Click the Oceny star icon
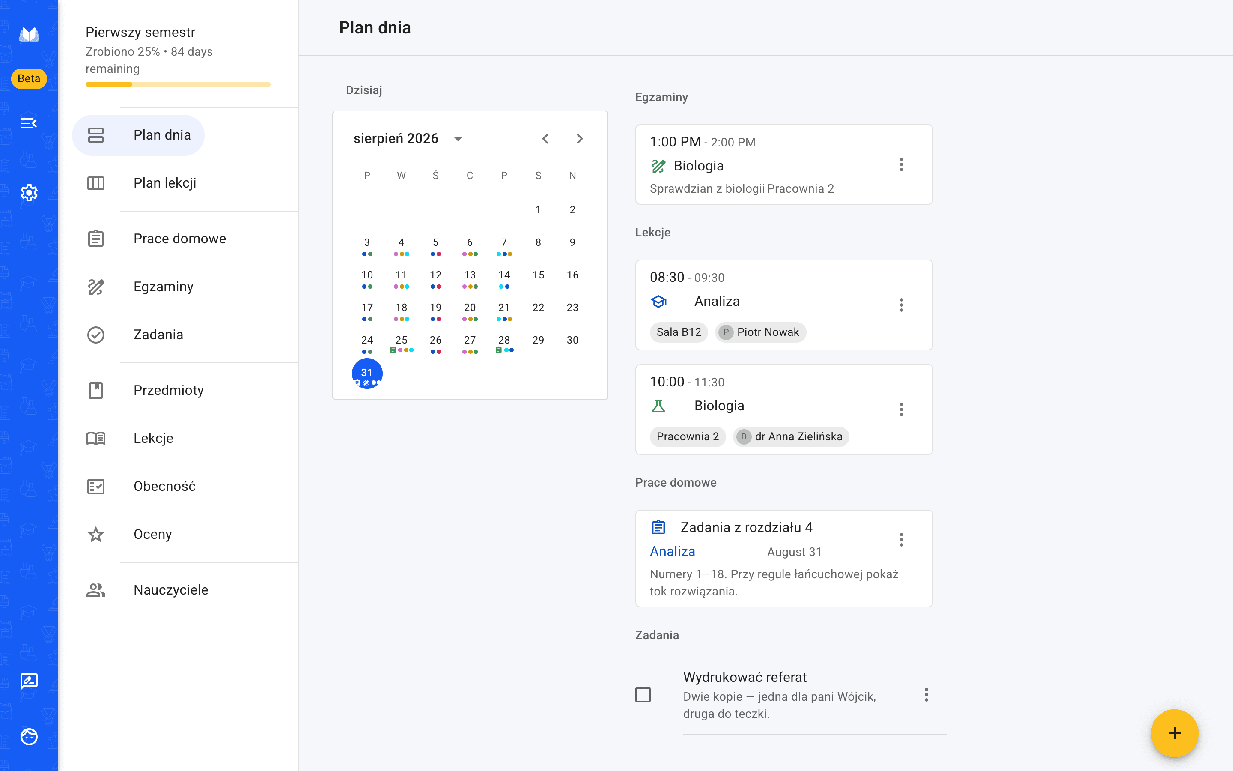This screenshot has width=1233, height=771. click(x=96, y=534)
